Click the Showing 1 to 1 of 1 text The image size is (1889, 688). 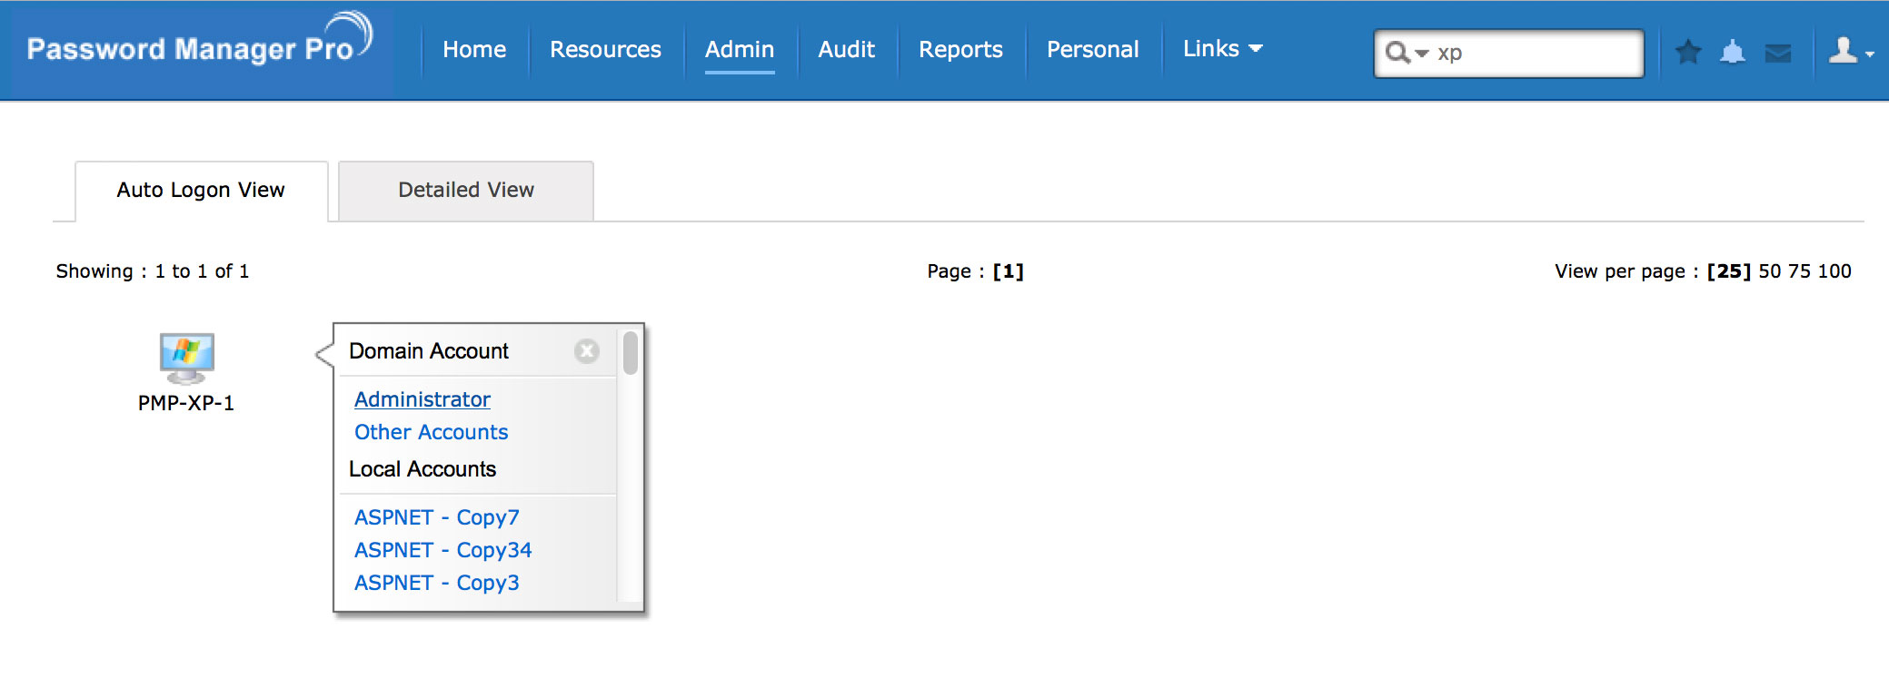[x=153, y=271]
